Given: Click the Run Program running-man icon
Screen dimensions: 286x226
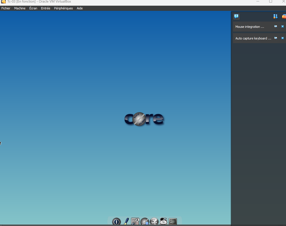Looking at the screenshot, I should [x=154, y=221].
